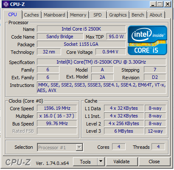
Task: Click the Validate button
Action: click(x=122, y=162)
